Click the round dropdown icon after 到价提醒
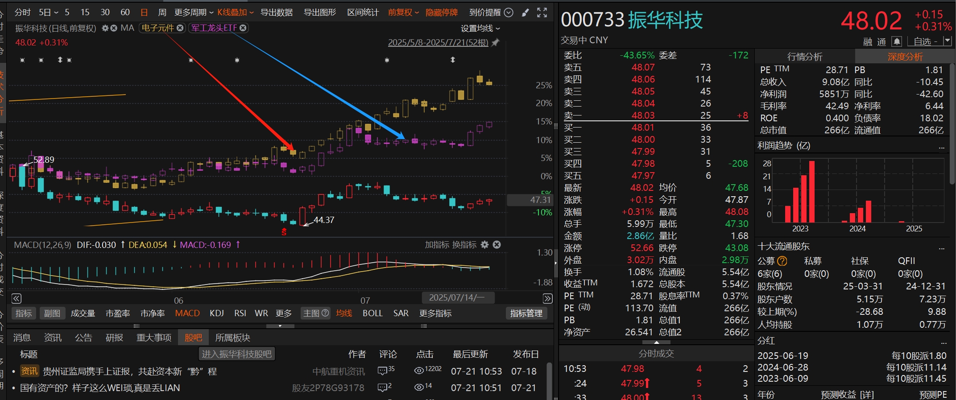This screenshot has height=400, width=956. click(509, 12)
